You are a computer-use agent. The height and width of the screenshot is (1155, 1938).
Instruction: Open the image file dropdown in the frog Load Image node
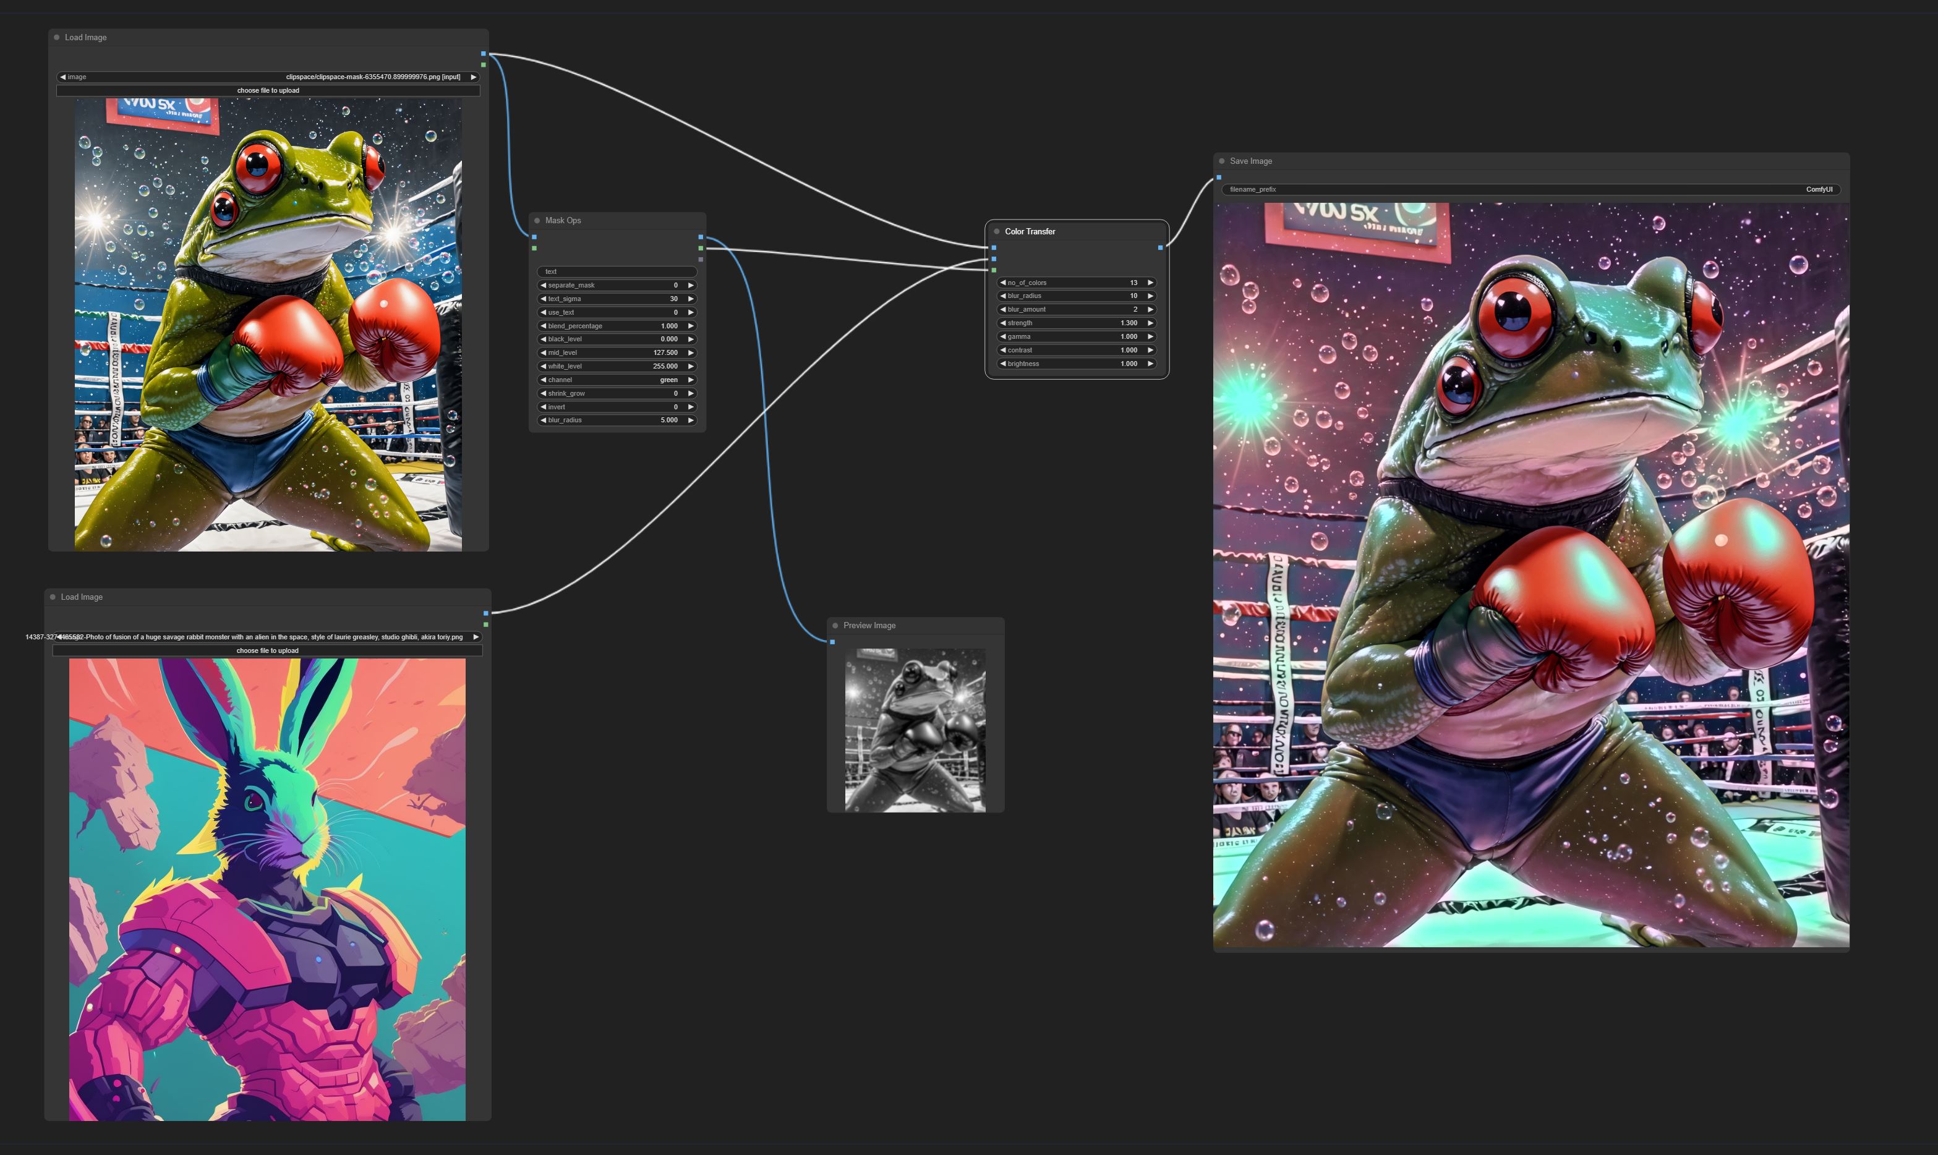(268, 77)
